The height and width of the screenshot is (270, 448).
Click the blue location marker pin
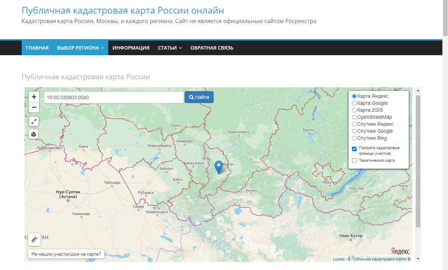219,167
